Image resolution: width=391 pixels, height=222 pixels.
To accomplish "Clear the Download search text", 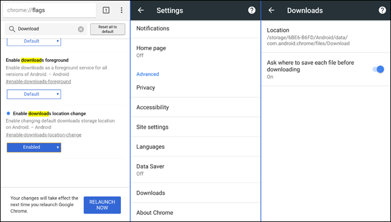I will 81,29.
